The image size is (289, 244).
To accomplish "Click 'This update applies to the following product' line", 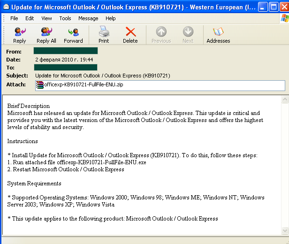I will pos(113,219).
